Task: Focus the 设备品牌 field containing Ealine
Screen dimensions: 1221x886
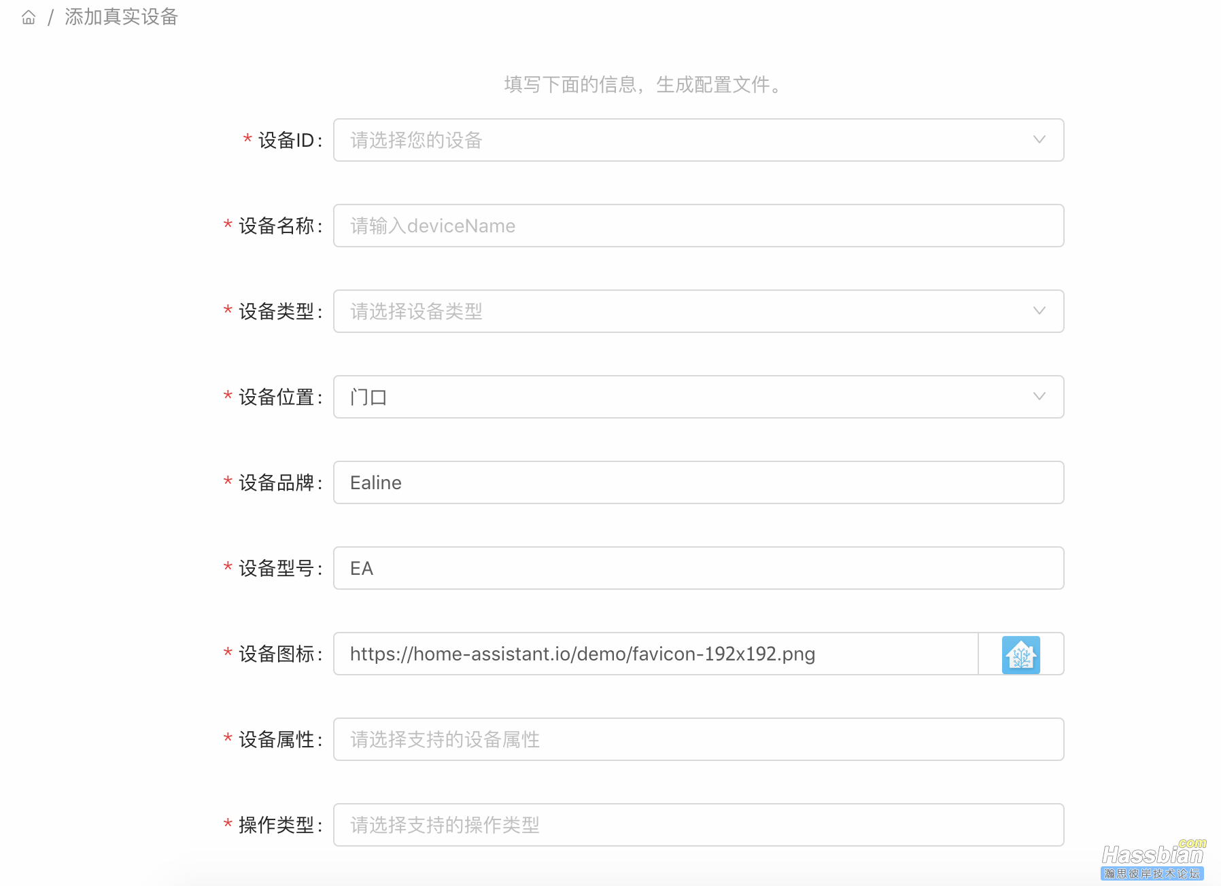Action: coord(698,482)
